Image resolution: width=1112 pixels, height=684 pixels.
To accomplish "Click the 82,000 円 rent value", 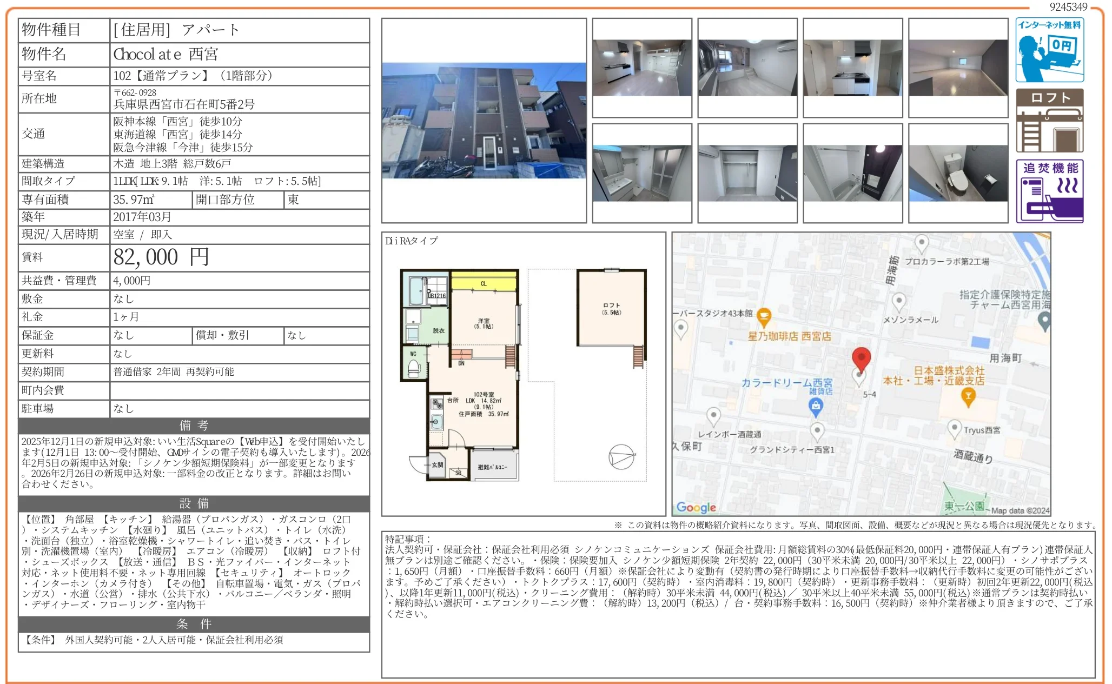I will tap(161, 257).
